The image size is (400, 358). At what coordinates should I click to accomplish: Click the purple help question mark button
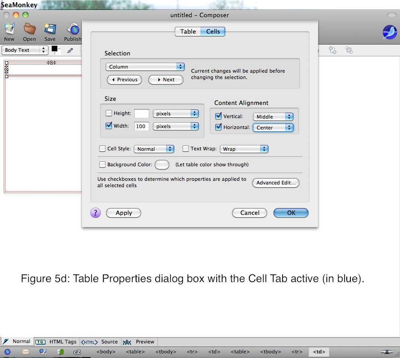point(95,213)
